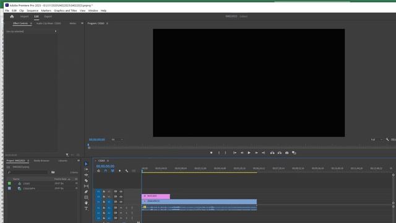
Task: Play the sequence in Program monitor
Action: pos(249,153)
